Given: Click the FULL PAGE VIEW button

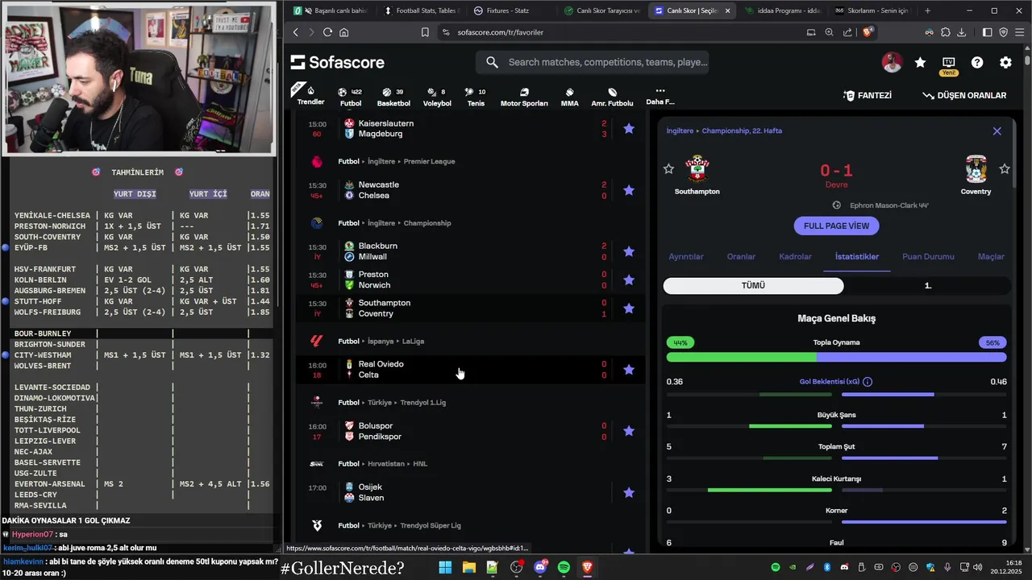Looking at the screenshot, I should (x=836, y=226).
